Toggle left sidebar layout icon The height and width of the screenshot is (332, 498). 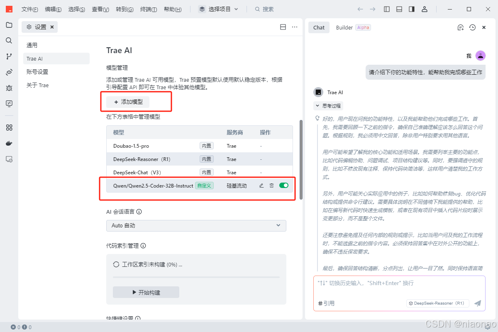tap(387, 9)
